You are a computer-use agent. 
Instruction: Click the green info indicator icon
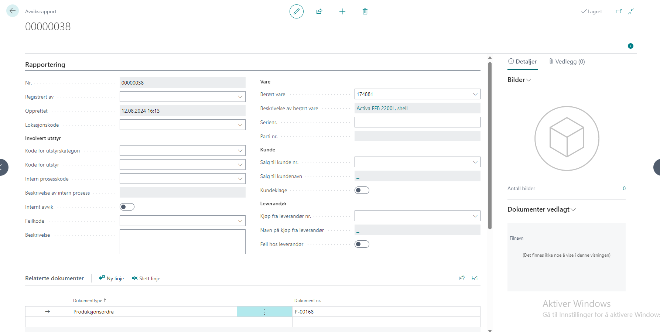(x=630, y=46)
